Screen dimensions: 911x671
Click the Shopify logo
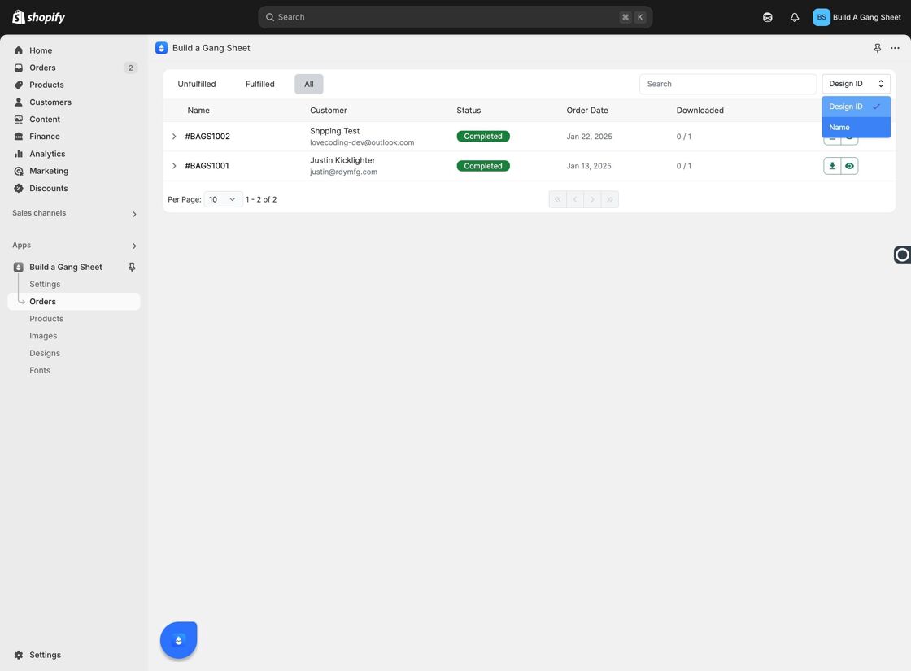click(x=38, y=17)
